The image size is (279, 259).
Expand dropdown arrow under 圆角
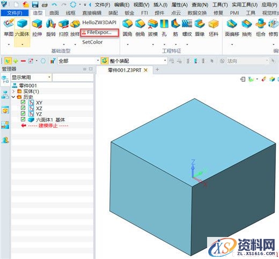[128, 44]
